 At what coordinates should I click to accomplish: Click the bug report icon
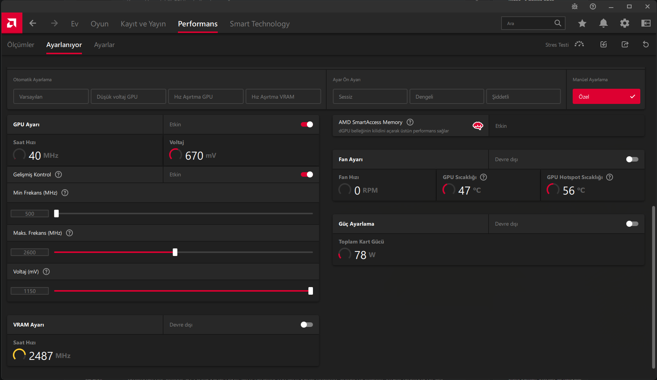coord(575,6)
